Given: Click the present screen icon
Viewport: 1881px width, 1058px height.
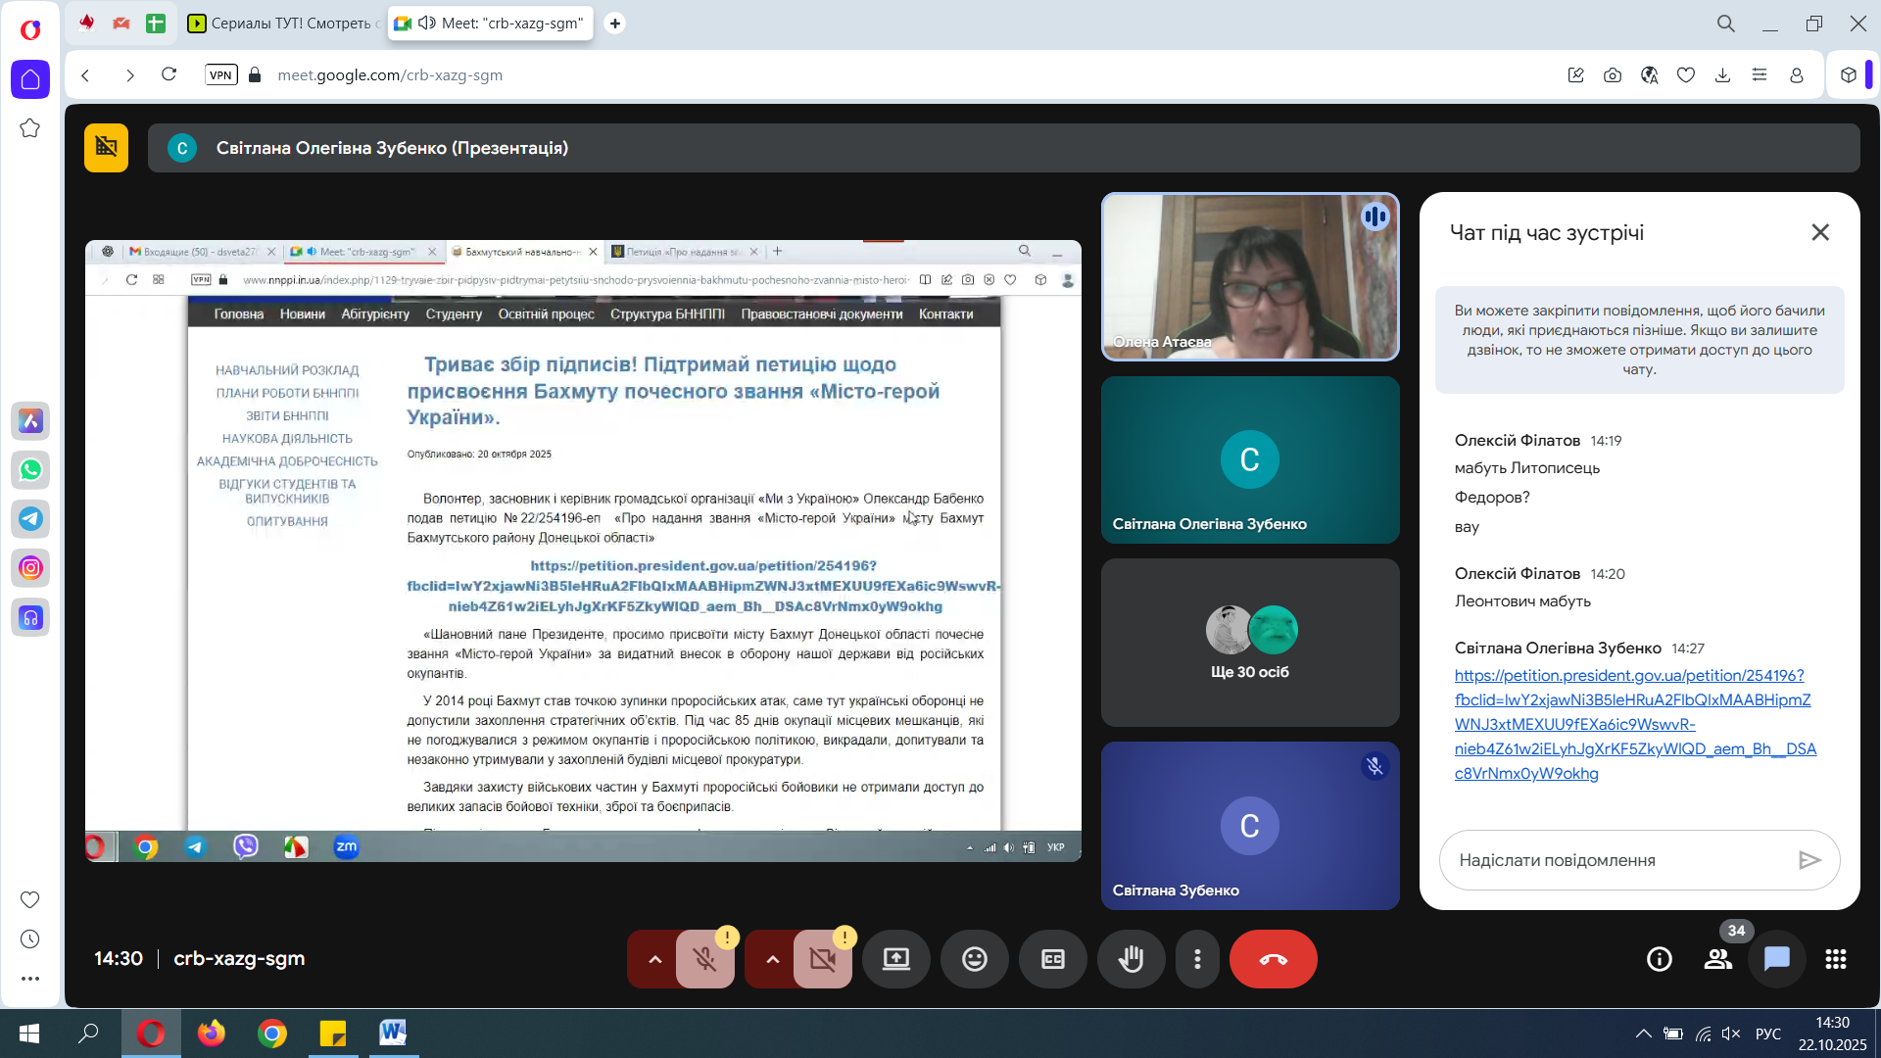Looking at the screenshot, I should pos(895,959).
